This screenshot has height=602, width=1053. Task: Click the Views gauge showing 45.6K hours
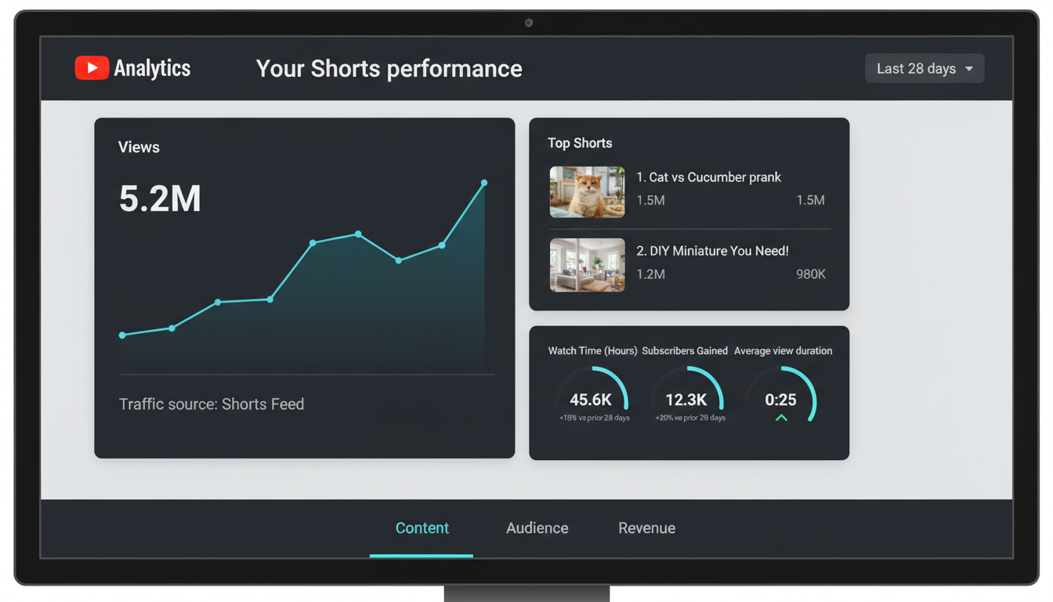click(593, 399)
